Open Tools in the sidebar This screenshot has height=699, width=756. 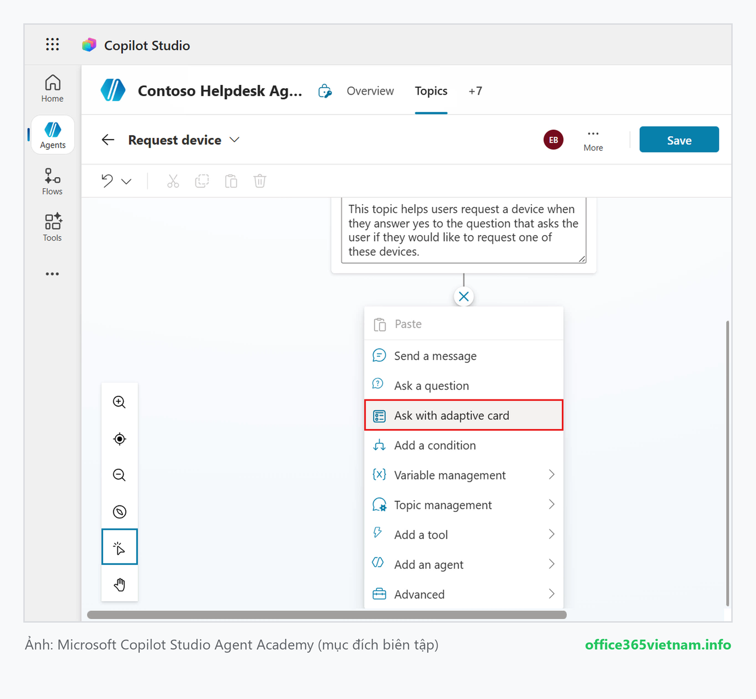coord(52,228)
